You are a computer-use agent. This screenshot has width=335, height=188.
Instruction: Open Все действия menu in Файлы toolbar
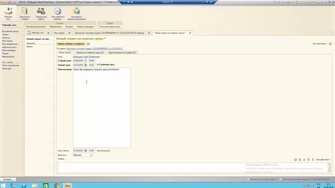click(x=323, y=159)
